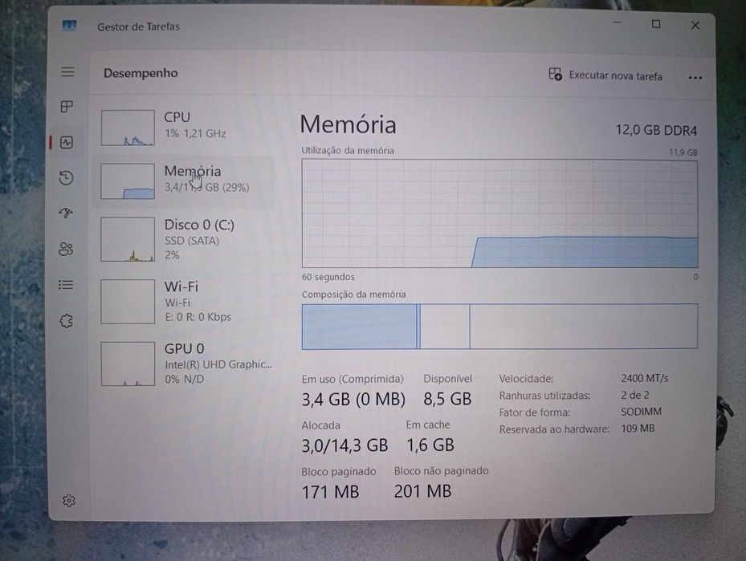
Task: Click the 12,0 GB DDR4 label
Action: pyautogui.click(x=656, y=130)
